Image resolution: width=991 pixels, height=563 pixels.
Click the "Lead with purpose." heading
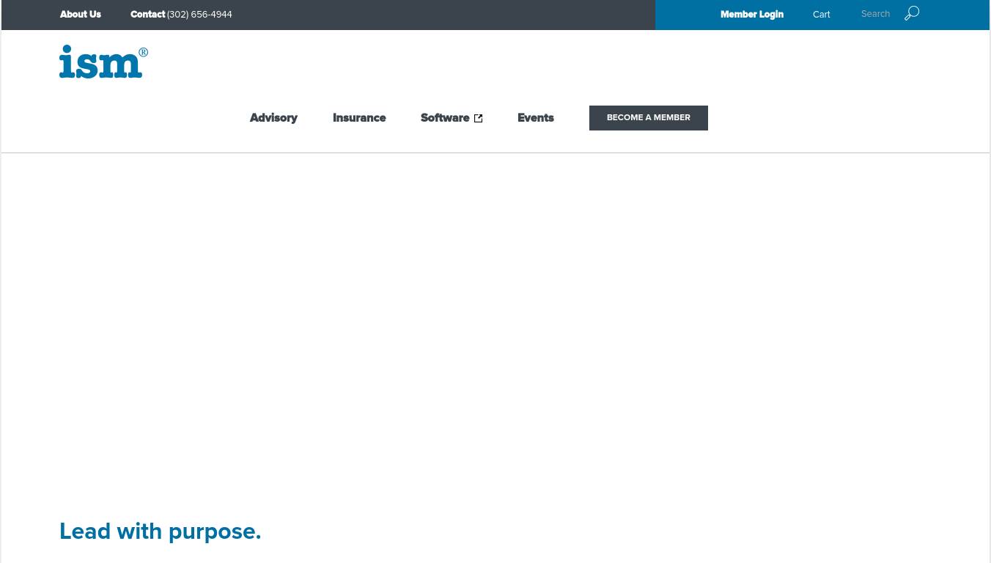(x=160, y=531)
